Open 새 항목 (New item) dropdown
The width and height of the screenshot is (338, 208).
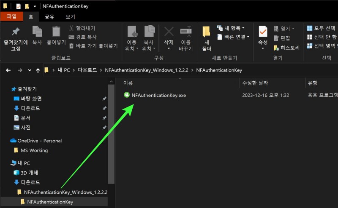(x=231, y=28)
